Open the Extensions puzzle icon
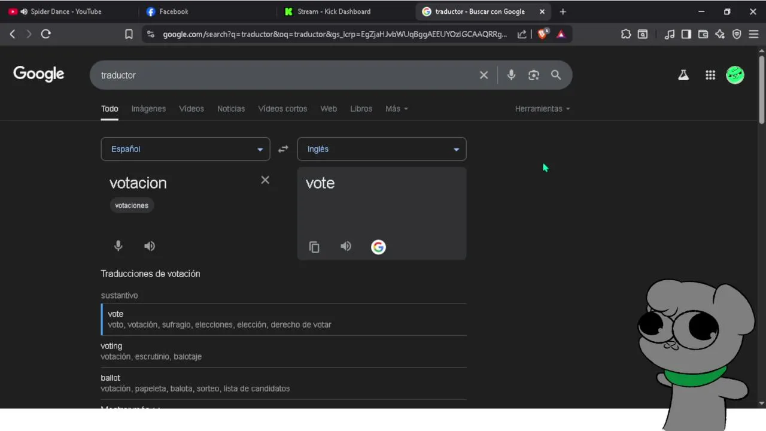 click(x=626, y=34)
